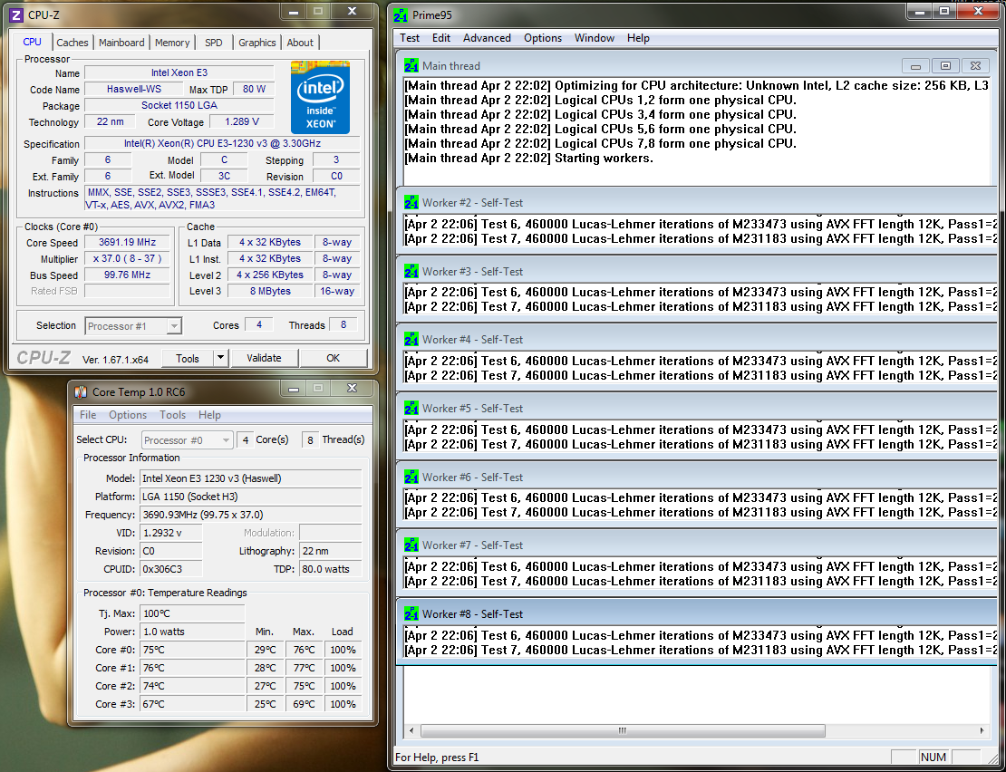The image size is (1006, 772).
Task: Click the Core Temp title bar icon
Action: 81,391
